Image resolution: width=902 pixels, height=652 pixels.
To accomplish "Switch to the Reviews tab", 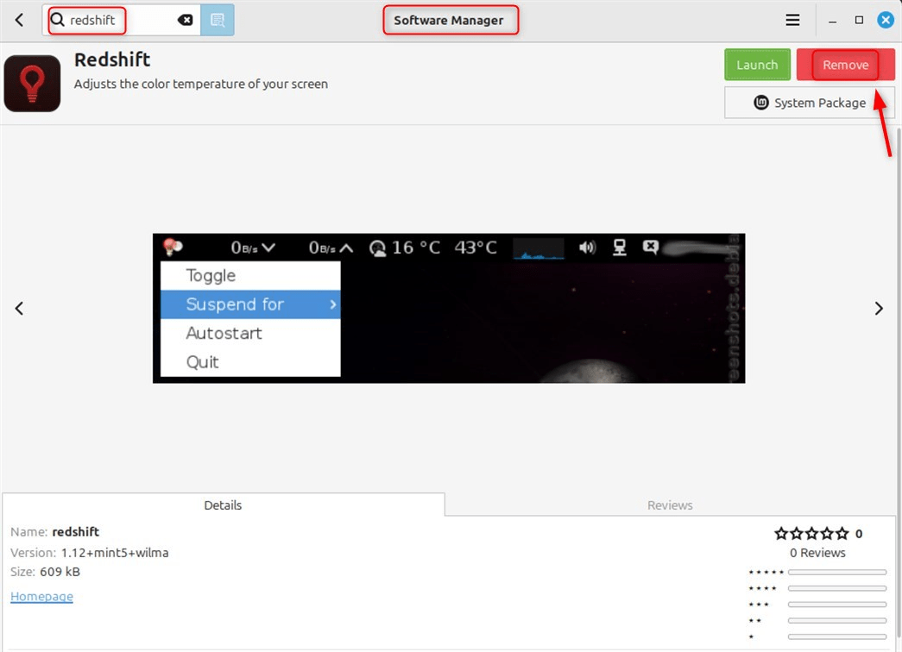I will [x=670, y=505].
